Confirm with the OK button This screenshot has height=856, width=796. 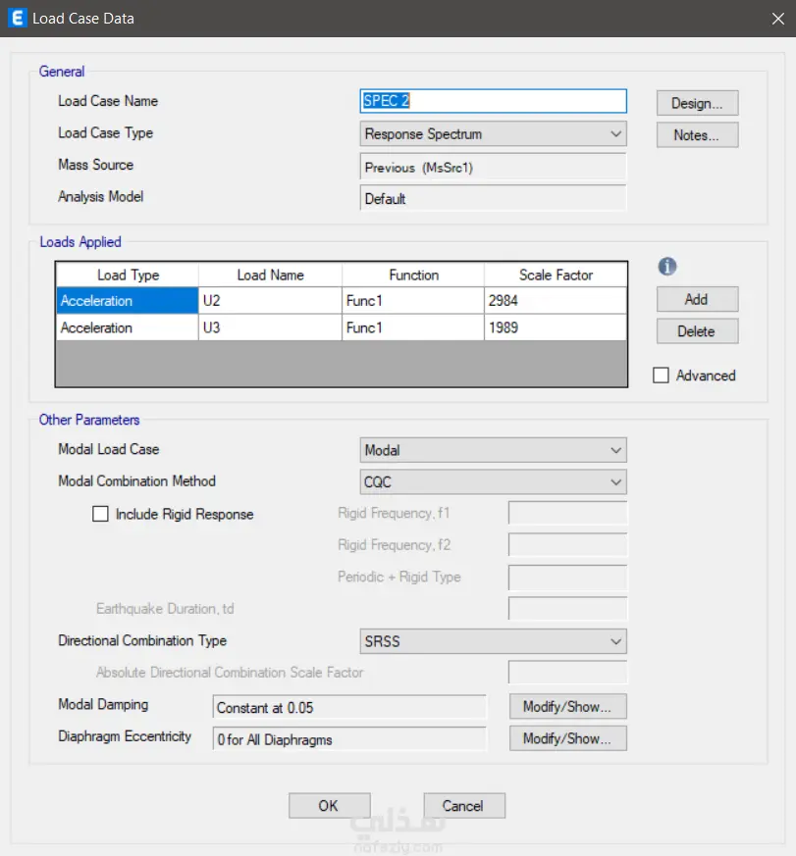(329, 805)
